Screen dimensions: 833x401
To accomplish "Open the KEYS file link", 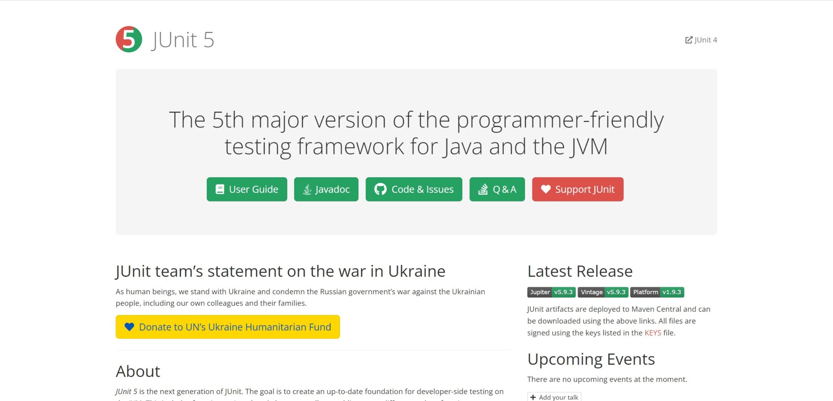I will [652, 333].
